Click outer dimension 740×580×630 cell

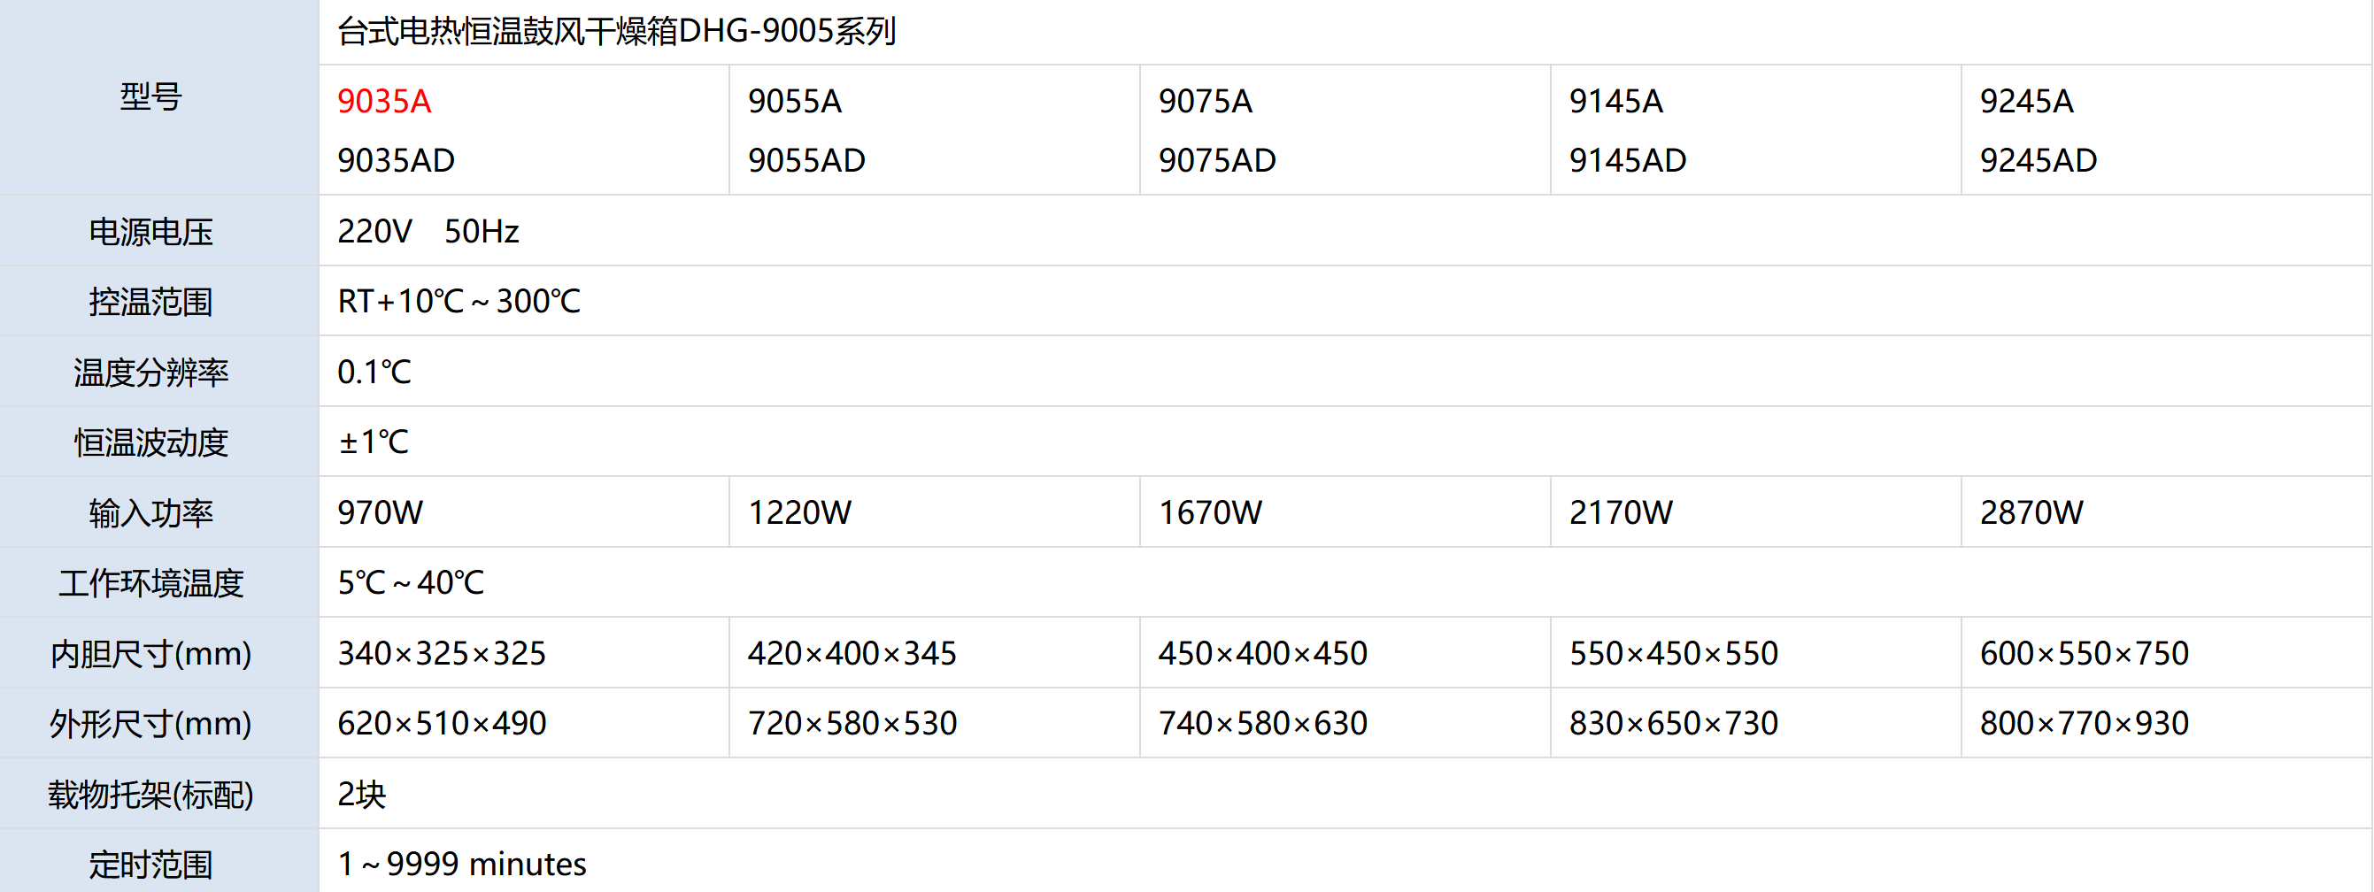coord(1262,723)
